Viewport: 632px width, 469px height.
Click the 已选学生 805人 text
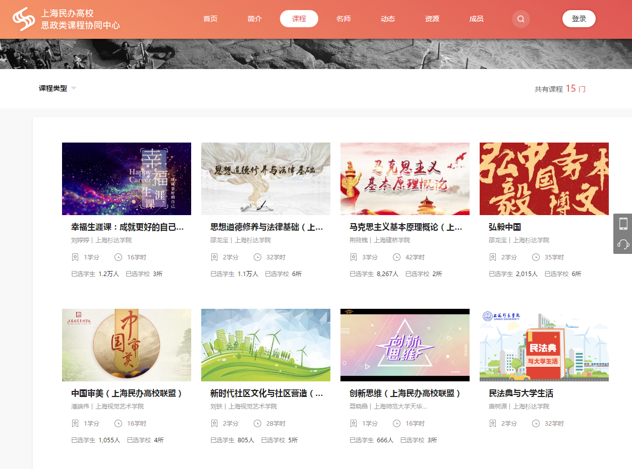pyautogui.click(x=233, y=440)
